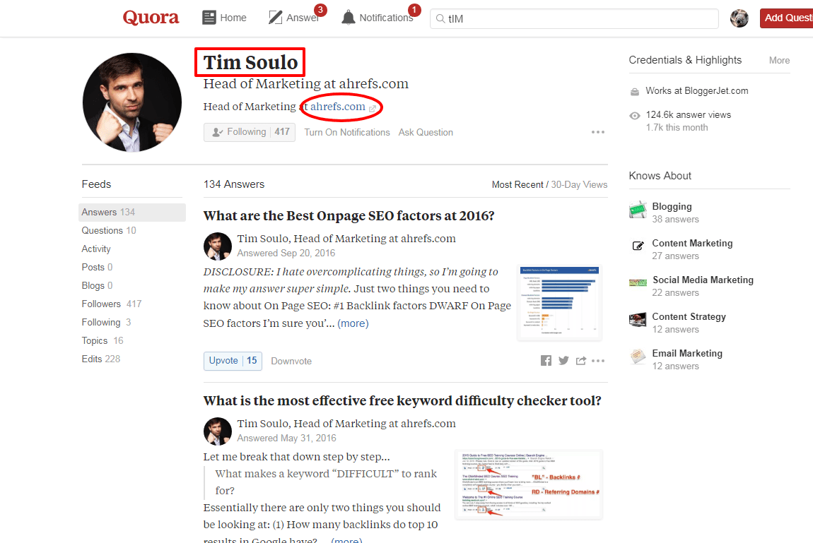
Task: Select the Activity feed
Action: tap(96, 249)
